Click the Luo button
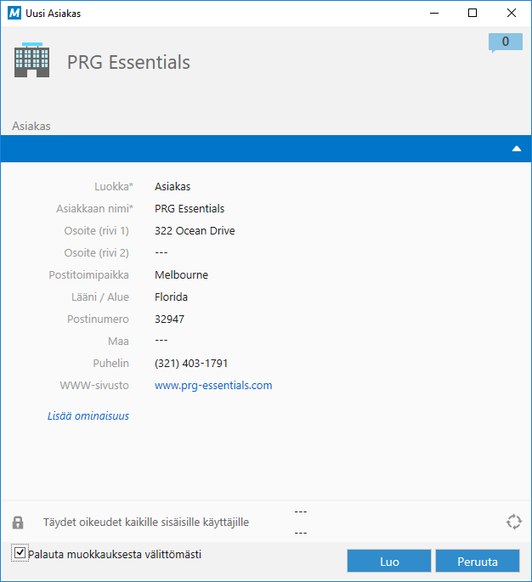532x582 pixels. coord(389,562)
